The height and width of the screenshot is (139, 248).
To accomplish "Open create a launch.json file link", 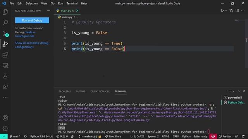I will 25,34.
